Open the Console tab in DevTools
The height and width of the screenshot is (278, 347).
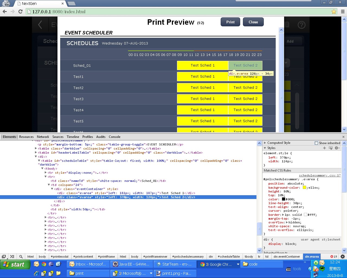114,137
